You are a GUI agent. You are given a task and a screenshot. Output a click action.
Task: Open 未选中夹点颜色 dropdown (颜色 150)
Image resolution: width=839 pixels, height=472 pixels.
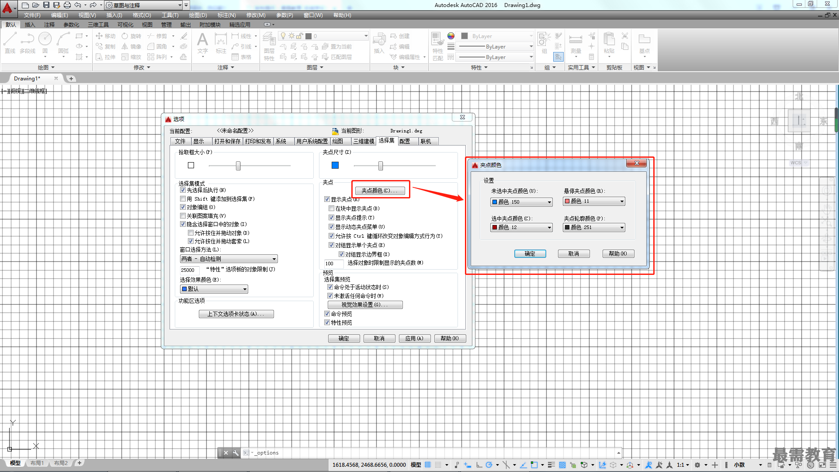pyautogui.click(x=521, y=202)
